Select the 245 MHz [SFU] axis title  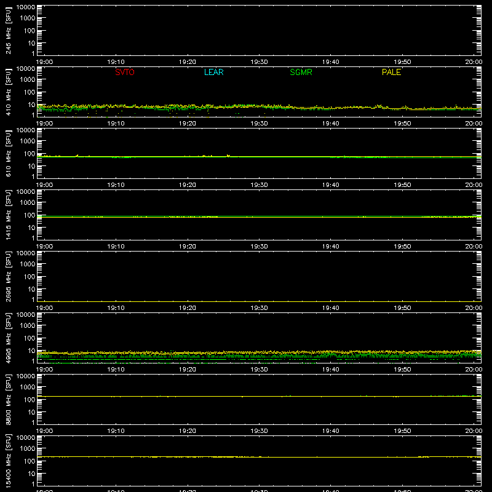(8, 30)
